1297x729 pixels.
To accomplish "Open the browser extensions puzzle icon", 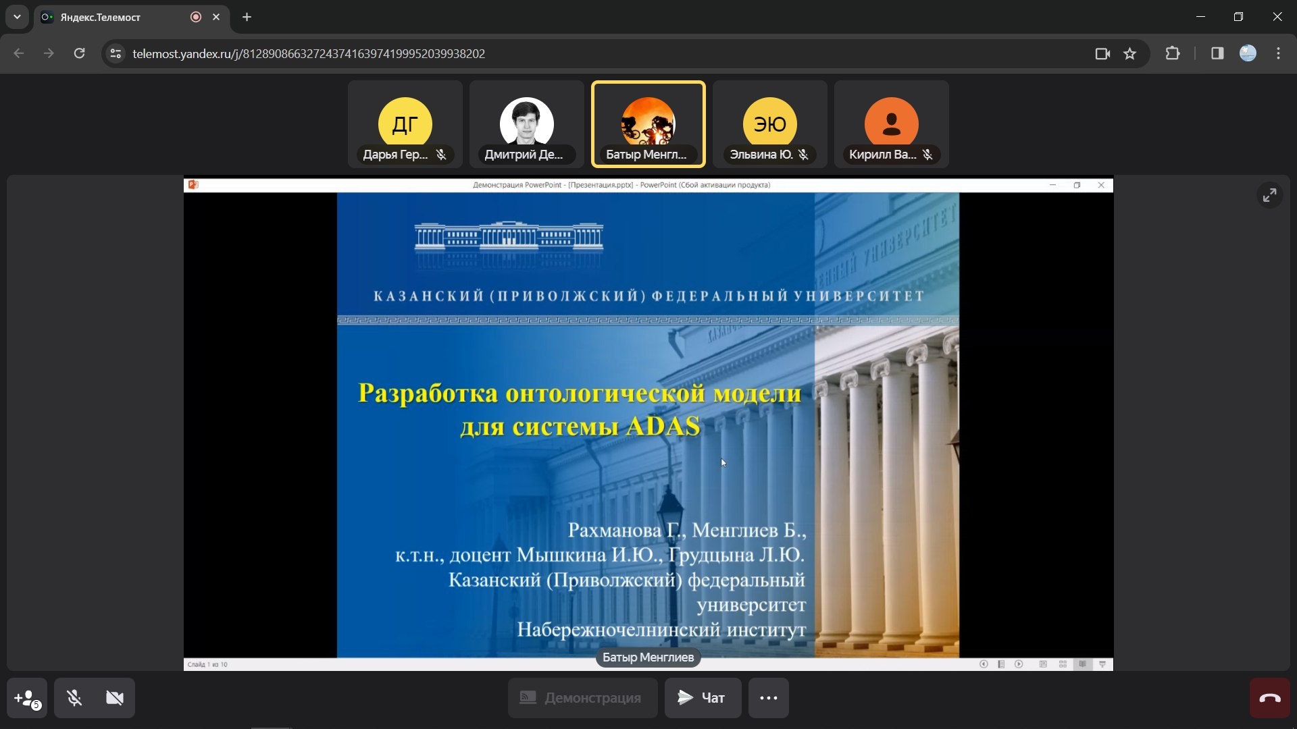I will [1173, 53].
